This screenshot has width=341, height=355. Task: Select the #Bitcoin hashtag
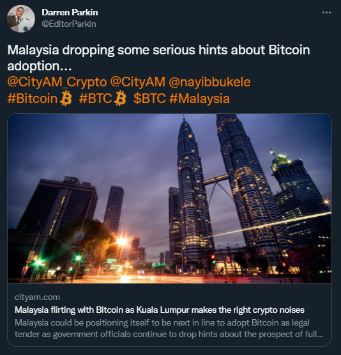click(x=33, y=99)
